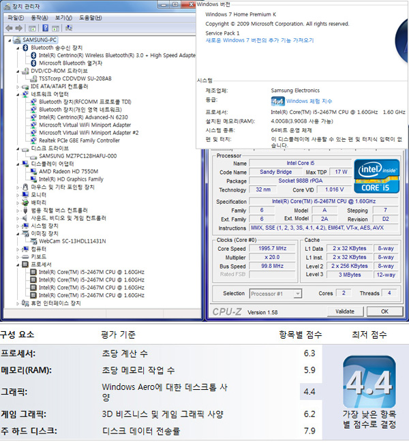Click the Bluetooth icon beside Intel Centrino Wireless Bluetooth
The height and width of the screenshot is (443, 409).
click(x=33, y=55)
